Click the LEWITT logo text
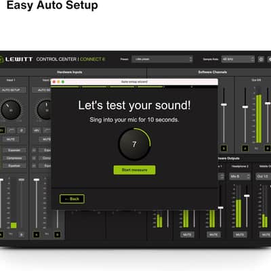The image size is (271, 271). (x=19, y=60)
